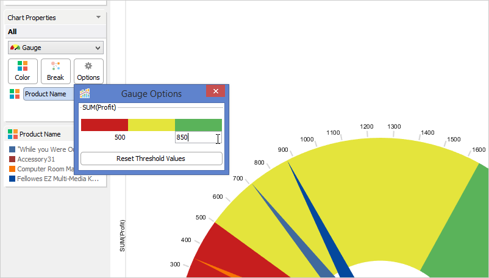The height and width of the screenshot is (278, 489).
Task: Click the orange Computer Room swatch
Action: tap(12, 169)
